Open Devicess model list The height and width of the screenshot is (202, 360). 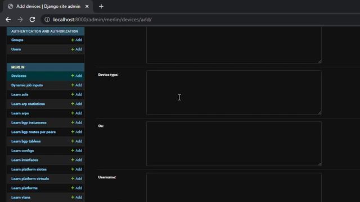point(19,76)
